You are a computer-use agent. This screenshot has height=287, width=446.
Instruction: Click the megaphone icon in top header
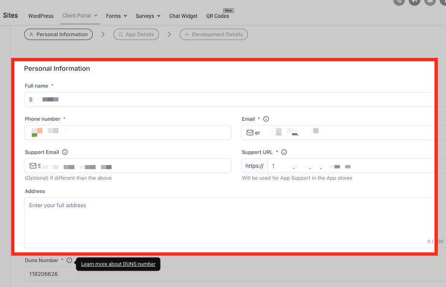(x=414, y=1)
